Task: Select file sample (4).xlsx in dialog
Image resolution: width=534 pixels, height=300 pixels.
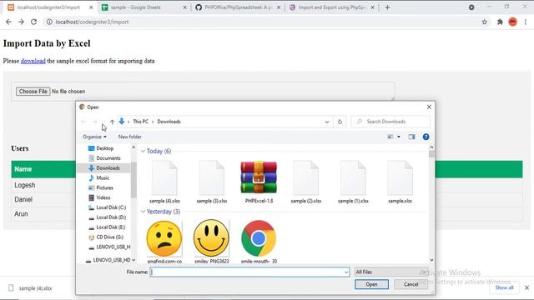Action: pyautogui.click(x=164, y=182)
